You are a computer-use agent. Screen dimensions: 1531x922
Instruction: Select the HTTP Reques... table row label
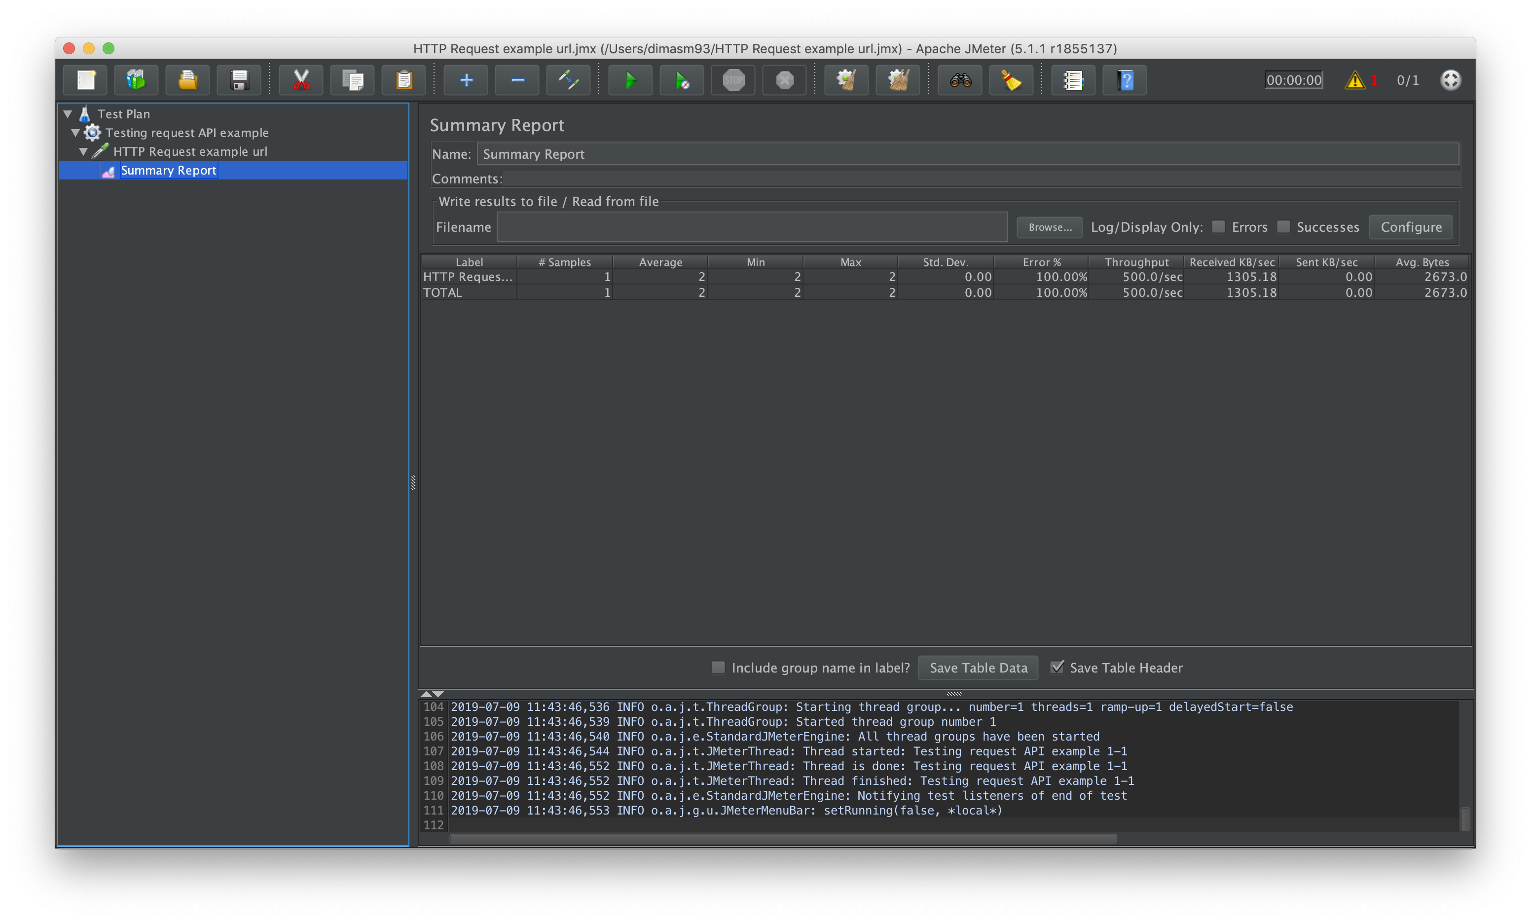click(x=468, y=277)
